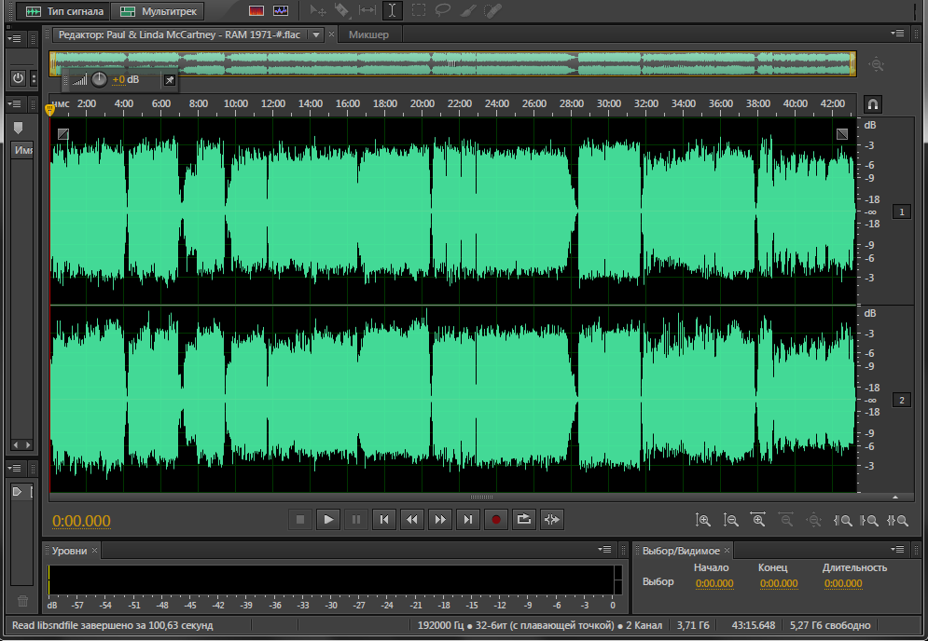This screenshot has width=928, height=641.
Task: Select the Move tool
Action: (318, 10)
